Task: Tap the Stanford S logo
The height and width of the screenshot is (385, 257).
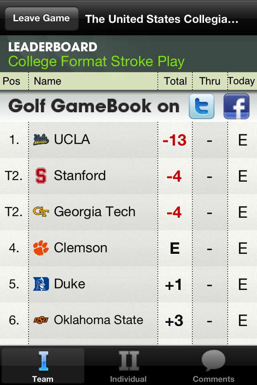Action: (41, 176)
